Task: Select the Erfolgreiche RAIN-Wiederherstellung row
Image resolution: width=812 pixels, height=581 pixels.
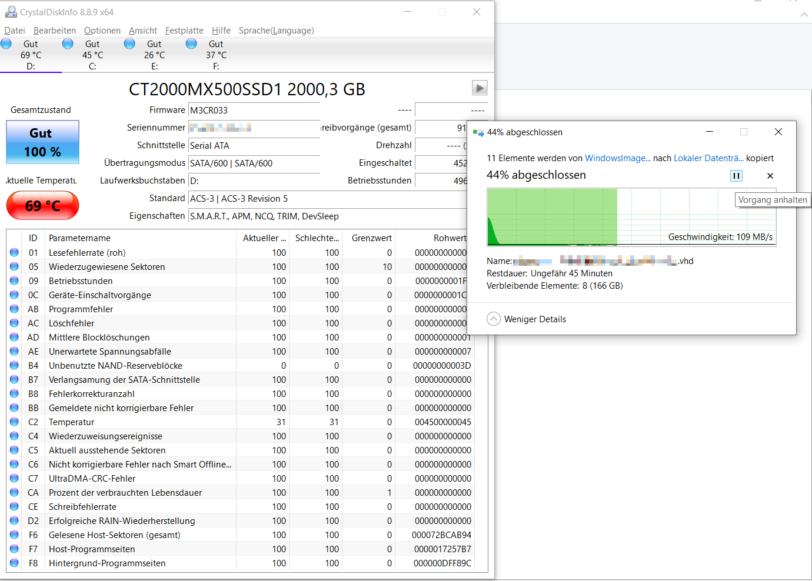Action: pos(240,520)
